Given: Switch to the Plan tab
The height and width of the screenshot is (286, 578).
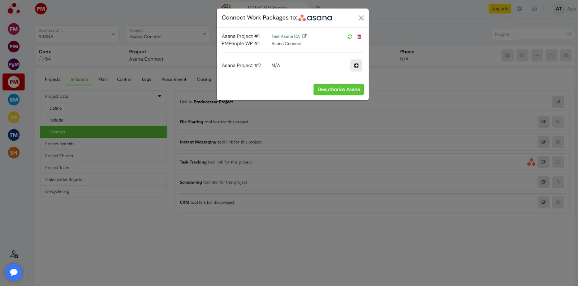Looking at the screenshot, I should pos(103,79).
